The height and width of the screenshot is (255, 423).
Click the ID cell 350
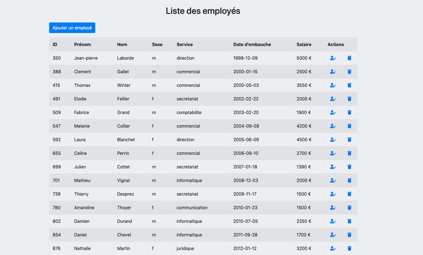(x=57, y=58)
